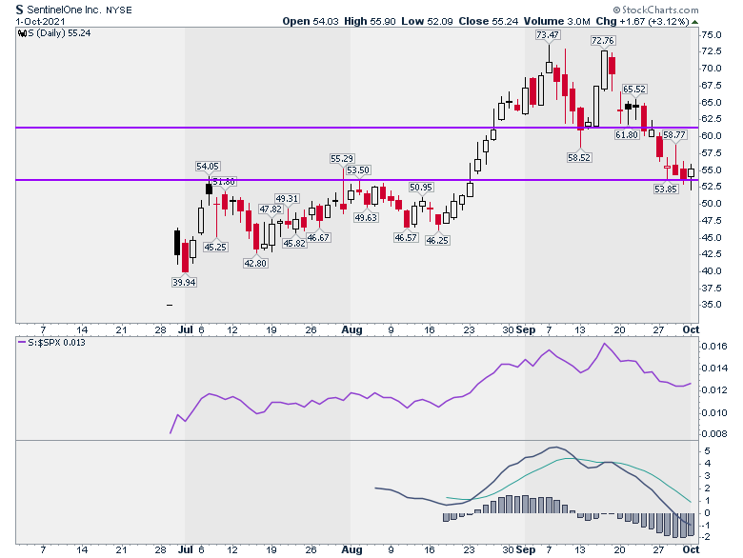
Task: Click the S (Daily) 55.24 legend
Action: (59, 33)
